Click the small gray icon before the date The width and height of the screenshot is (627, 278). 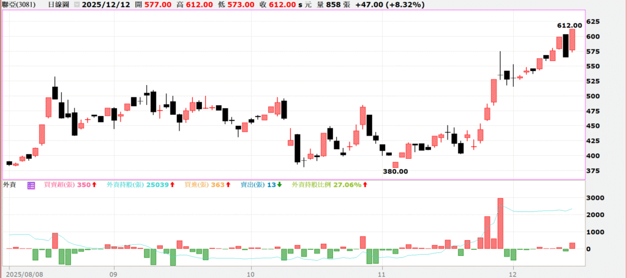[76, 4]
